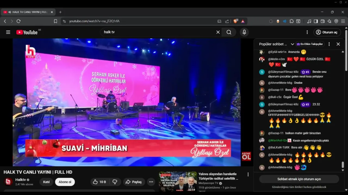Open the media control music note

[309, 21]
